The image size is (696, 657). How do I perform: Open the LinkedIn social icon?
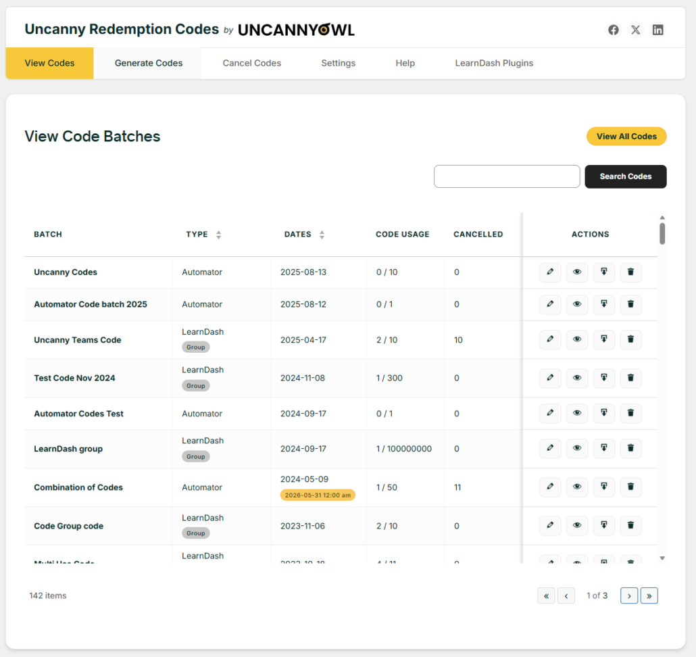657,30
